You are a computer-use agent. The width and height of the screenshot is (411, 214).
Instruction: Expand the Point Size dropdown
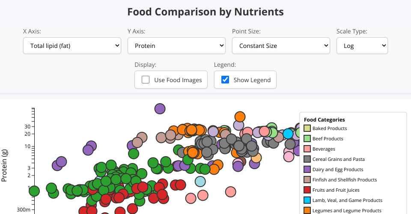[x=281, y=46]
